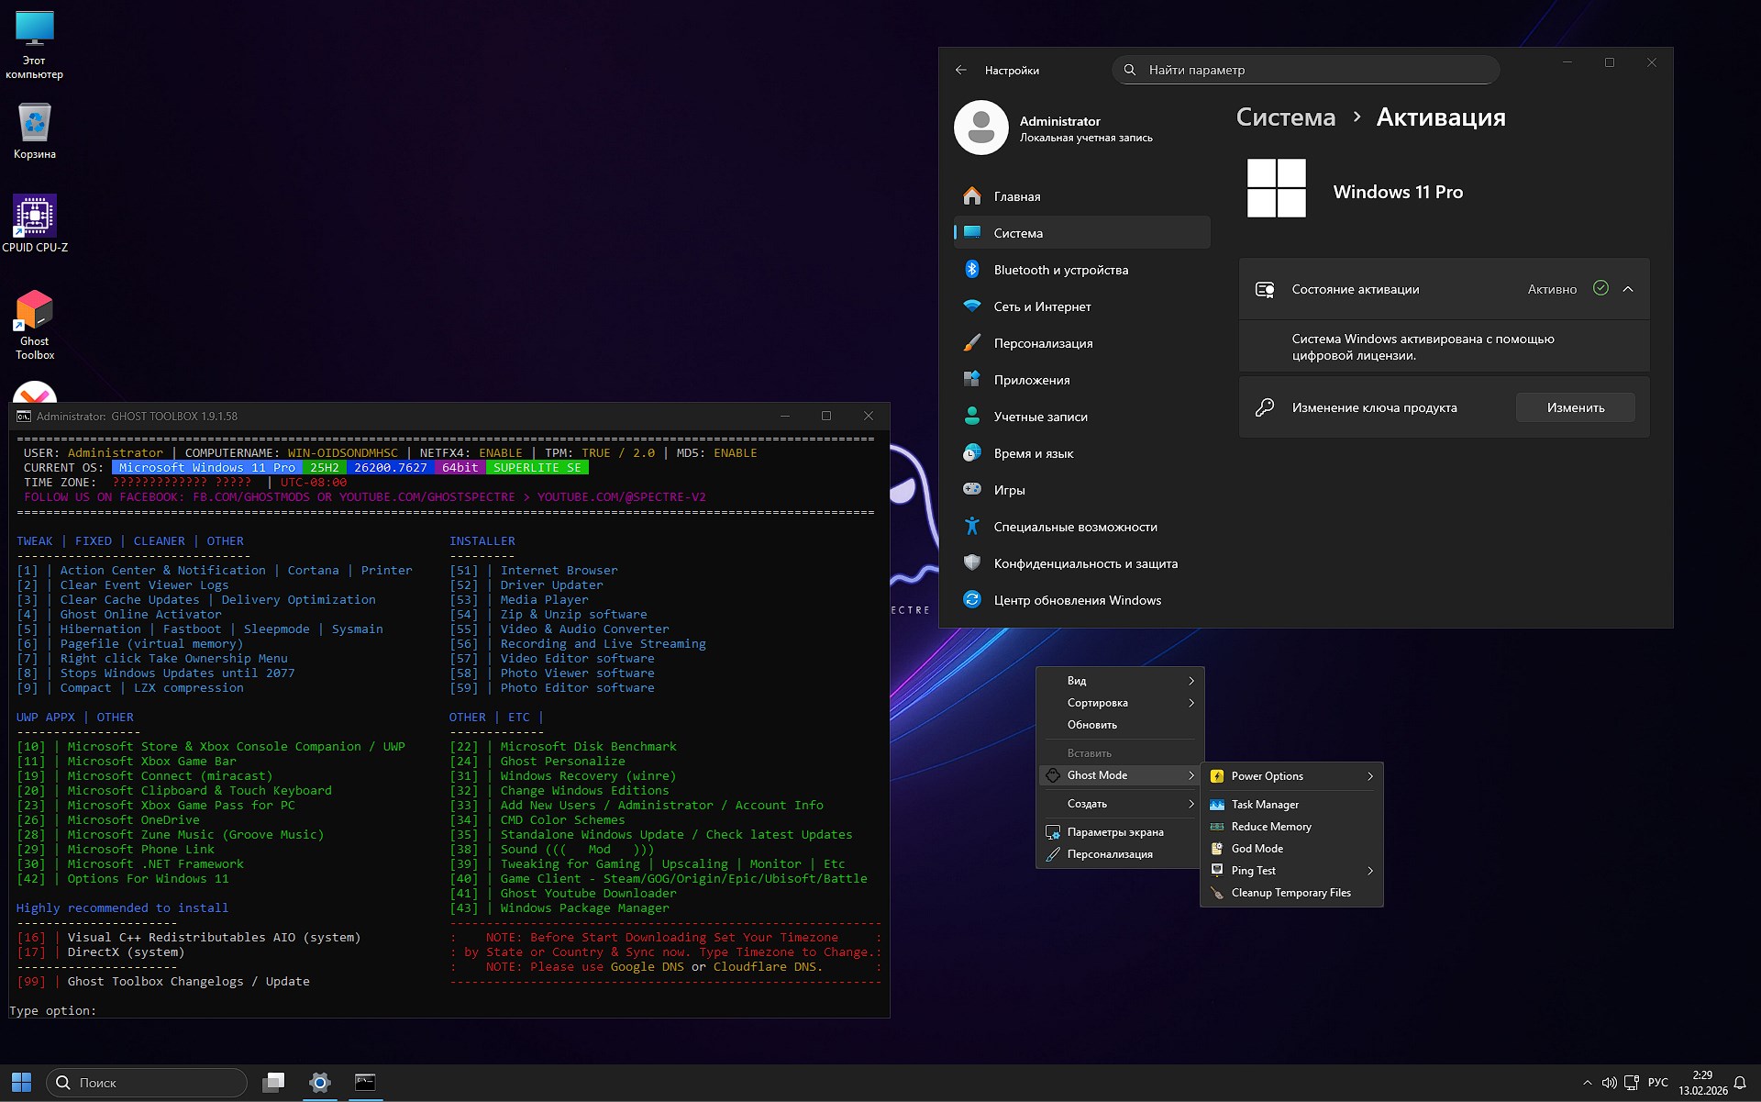
Task: Select Bluetooth и устройства in Settings sidebar
Action: tap(1061, 269)
